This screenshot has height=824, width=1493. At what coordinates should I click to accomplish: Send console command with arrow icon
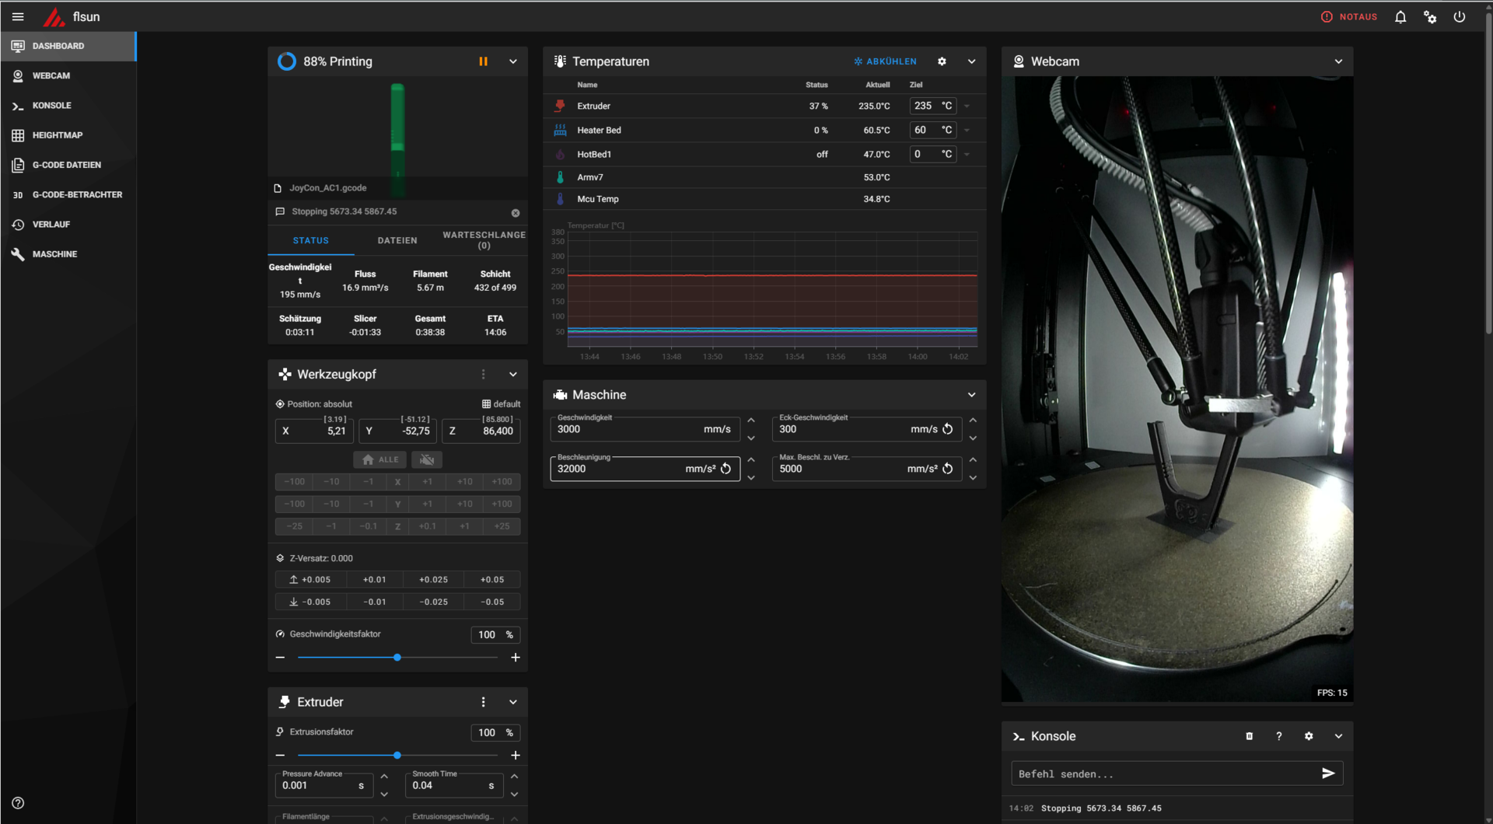(1328, 773)
